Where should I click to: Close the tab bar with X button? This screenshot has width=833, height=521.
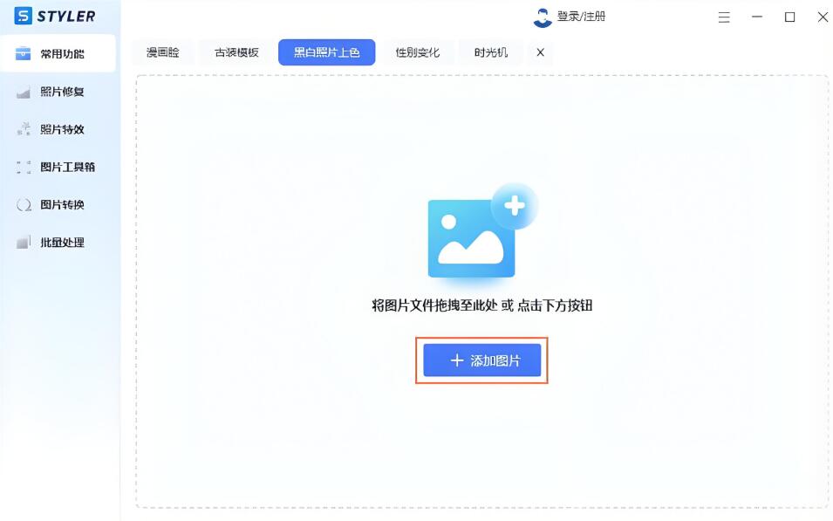(540, 52)
